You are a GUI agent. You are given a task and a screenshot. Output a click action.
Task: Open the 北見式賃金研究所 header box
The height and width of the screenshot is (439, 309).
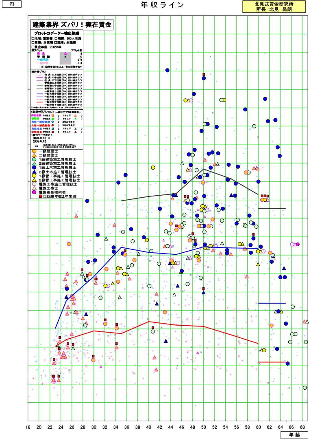point(274,6)
